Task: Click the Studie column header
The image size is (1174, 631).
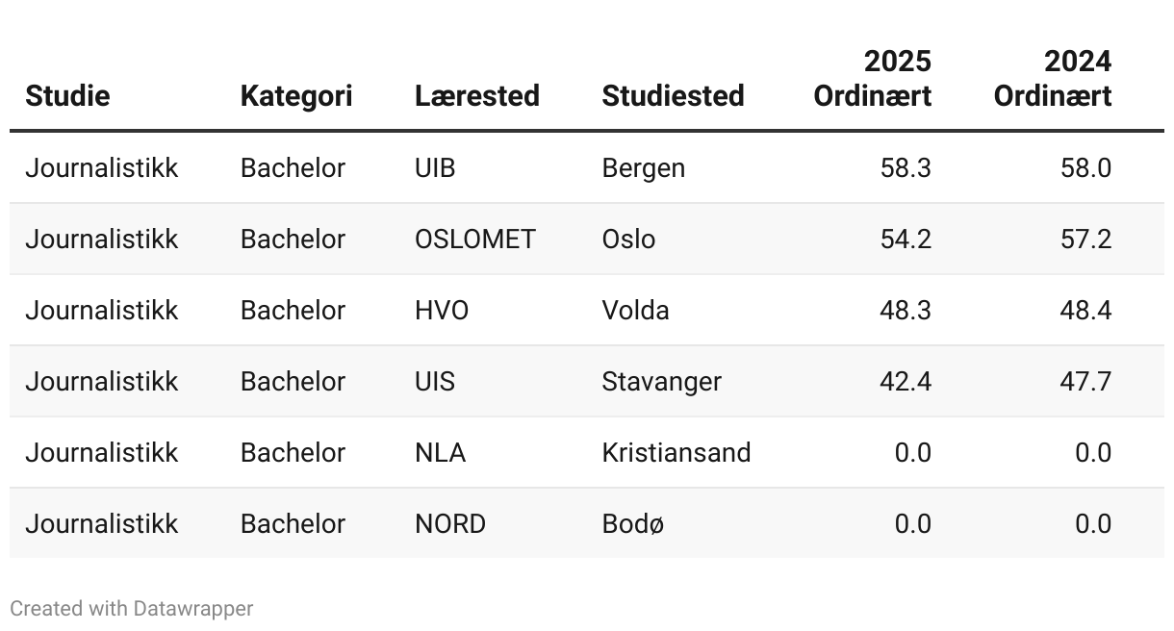Action: [x=67, y=95]
